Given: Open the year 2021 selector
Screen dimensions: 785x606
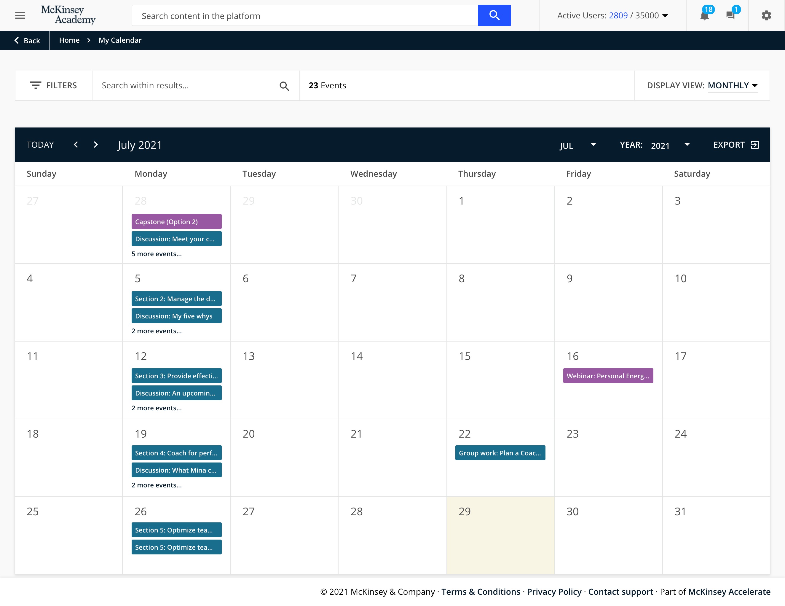Looking at the screenshot, I should pyautogui.click(x=670, y=145).
